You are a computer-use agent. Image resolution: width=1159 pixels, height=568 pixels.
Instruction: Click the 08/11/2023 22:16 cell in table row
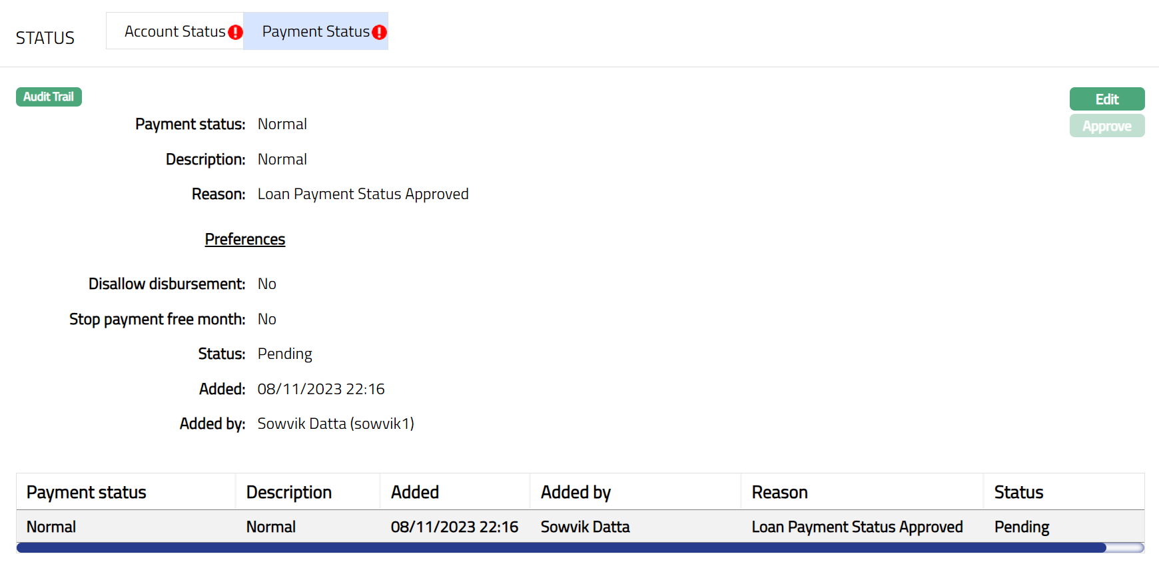(454, 527)
